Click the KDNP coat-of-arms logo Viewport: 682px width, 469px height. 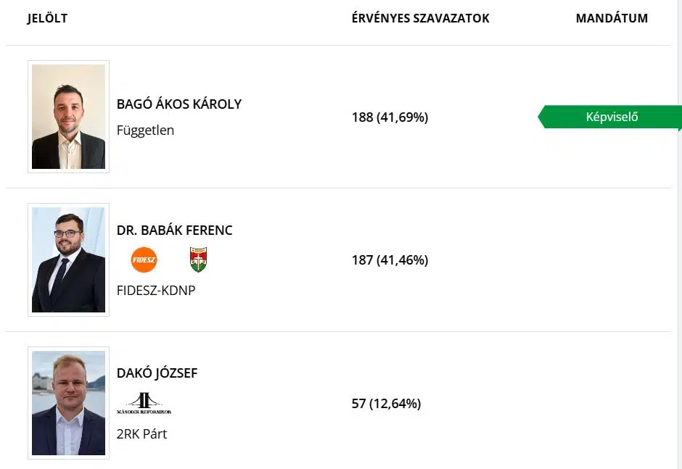(198, 260)
